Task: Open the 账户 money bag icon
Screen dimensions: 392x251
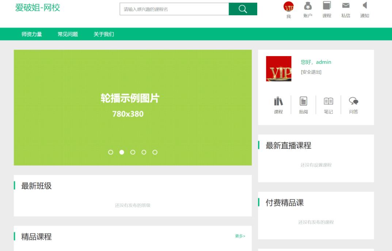Action: [x=308, y=6]
